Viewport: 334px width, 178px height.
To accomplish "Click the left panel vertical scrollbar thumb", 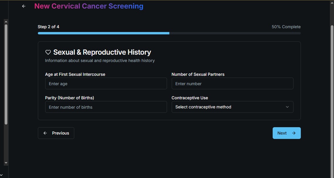I will pyautogui.click(x=6, y=73).
